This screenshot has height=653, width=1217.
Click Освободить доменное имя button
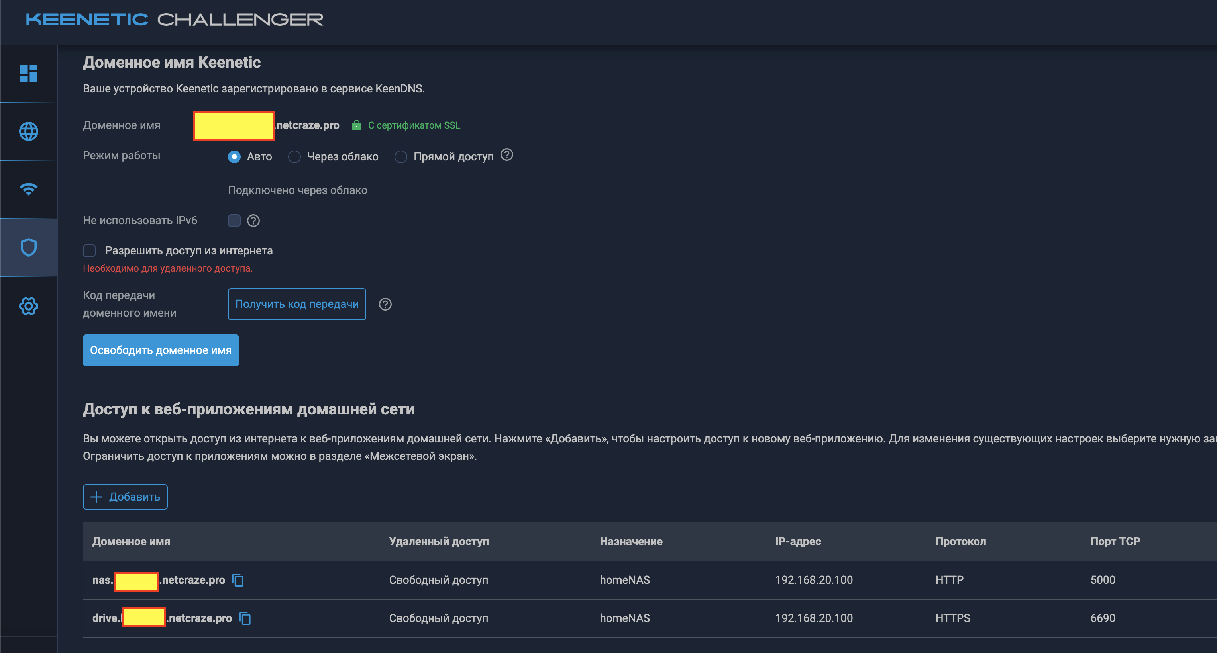click(x=161, y=350)
